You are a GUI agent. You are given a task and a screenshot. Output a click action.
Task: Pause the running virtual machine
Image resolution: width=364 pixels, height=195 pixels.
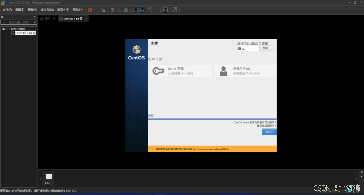point(90,10)
